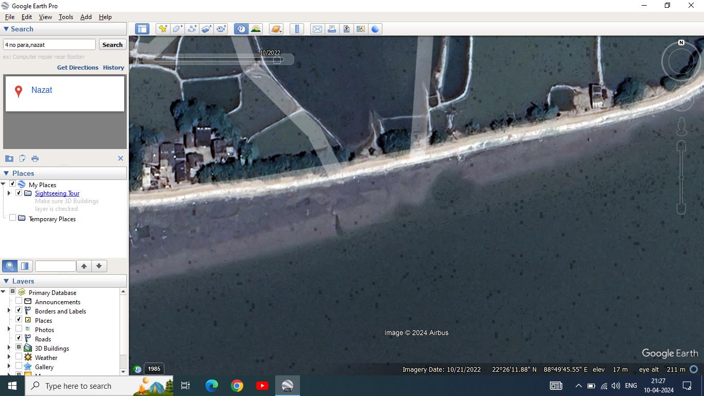Expand the Borders and Labels layer
Screen dimensions: 704x396
tap(9, 311)
